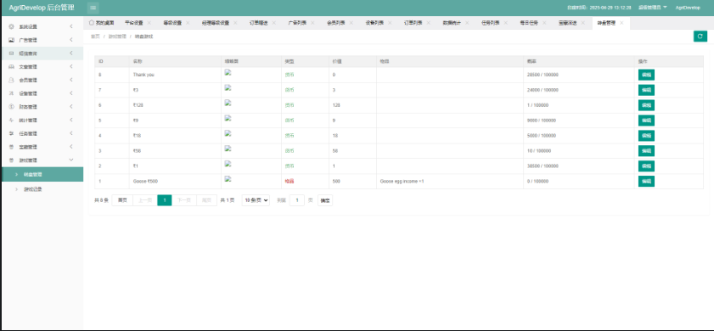Close the 经理等级设置 tab
The width and height of the screenshot is (714, 331).
point(235,23)
